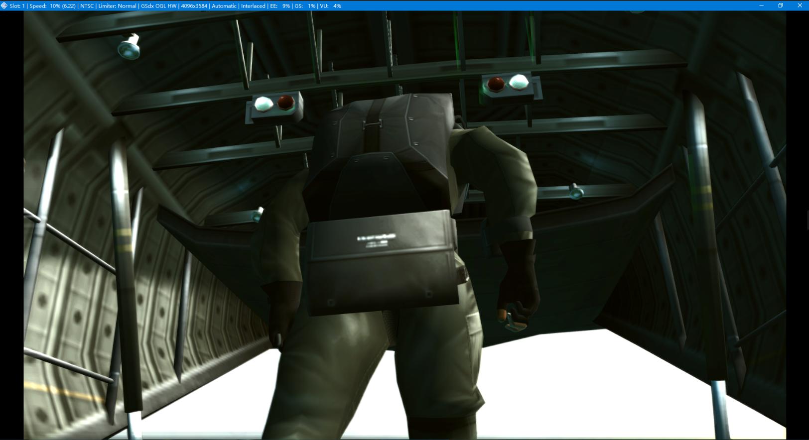Close the emulator game window

point(800,5)
